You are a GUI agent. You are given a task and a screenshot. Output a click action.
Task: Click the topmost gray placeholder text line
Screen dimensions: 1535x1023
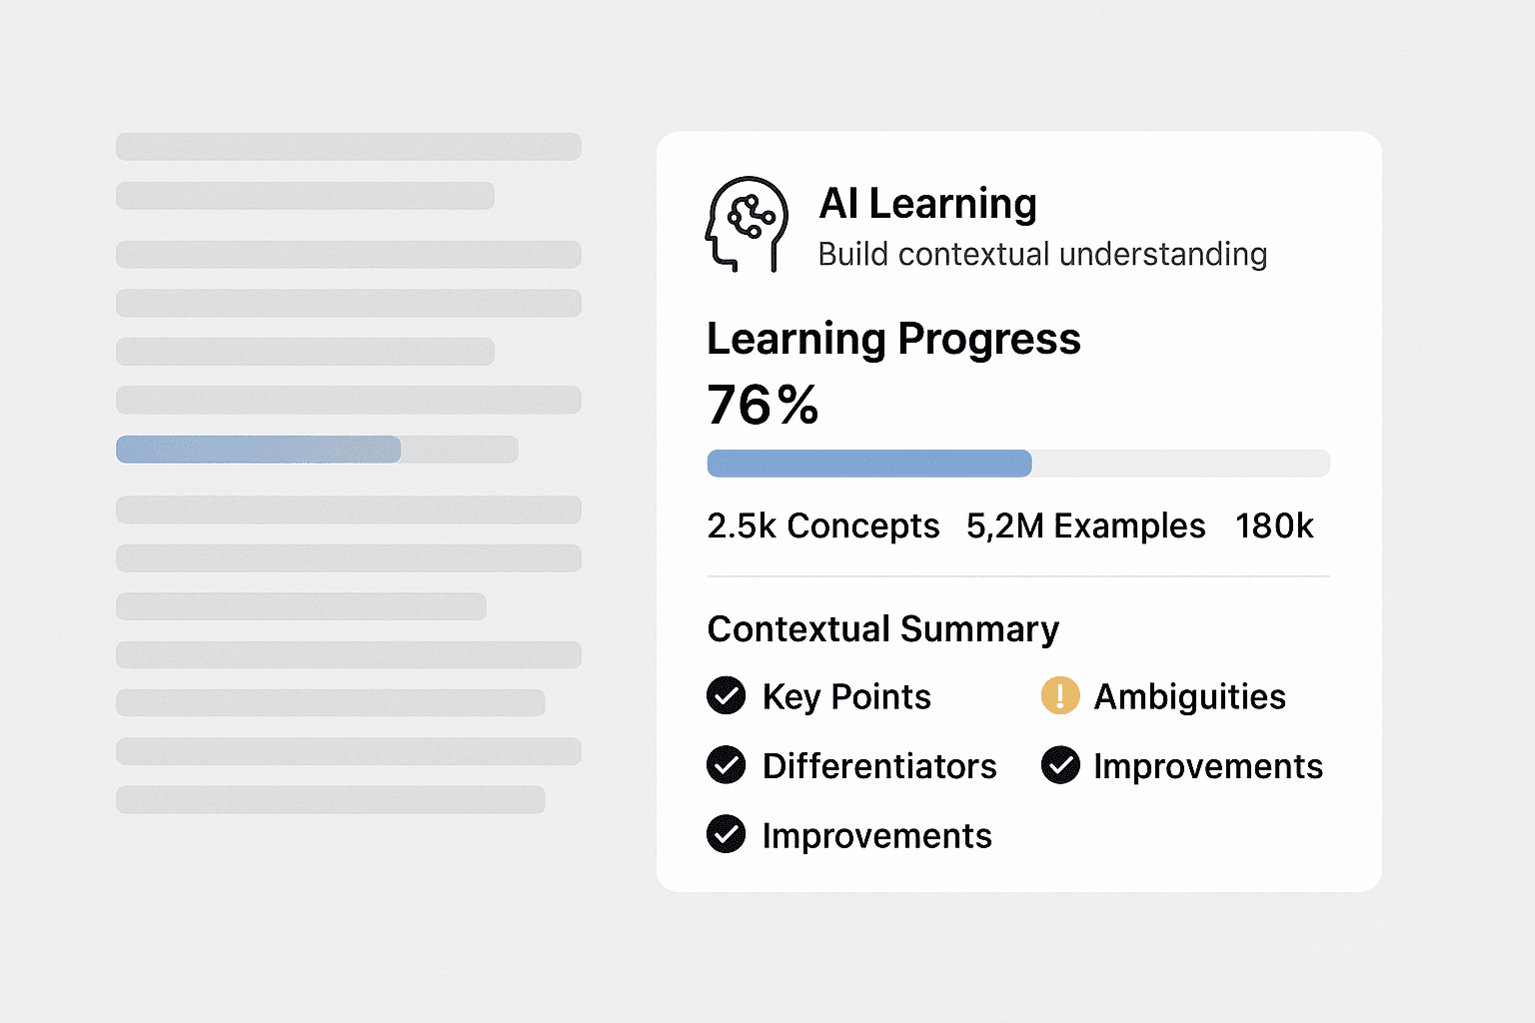[348, 147]
